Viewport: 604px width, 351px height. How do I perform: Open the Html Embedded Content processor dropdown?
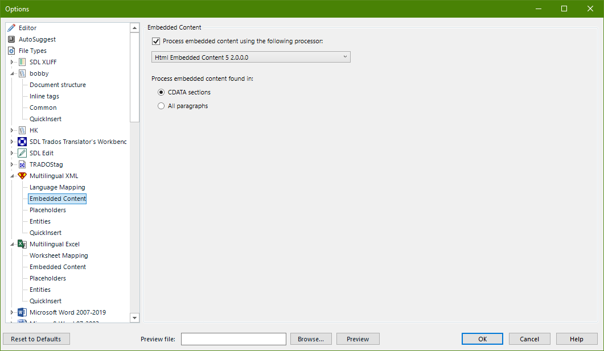pos(251,57)
